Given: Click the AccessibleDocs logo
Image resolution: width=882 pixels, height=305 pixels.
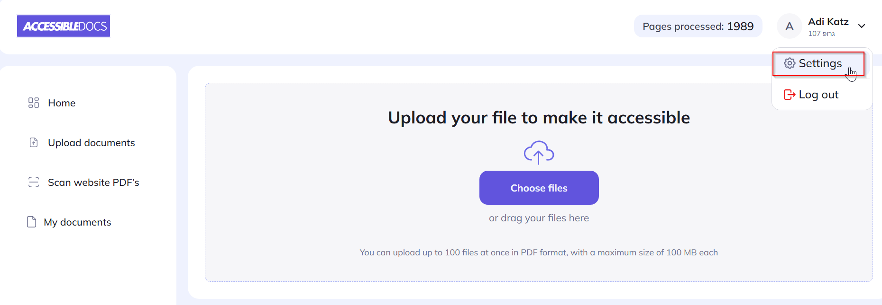Looking at the screenshot, I should click(64, 26).
